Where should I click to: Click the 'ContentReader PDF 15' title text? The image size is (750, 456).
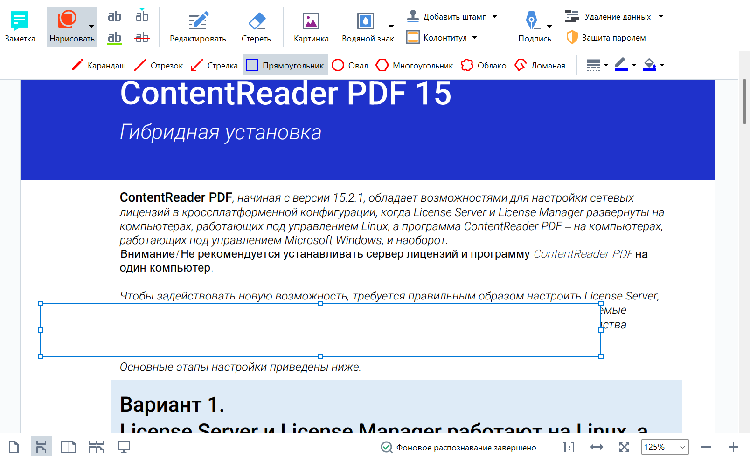pyautogui.click(x=286, y=93)
